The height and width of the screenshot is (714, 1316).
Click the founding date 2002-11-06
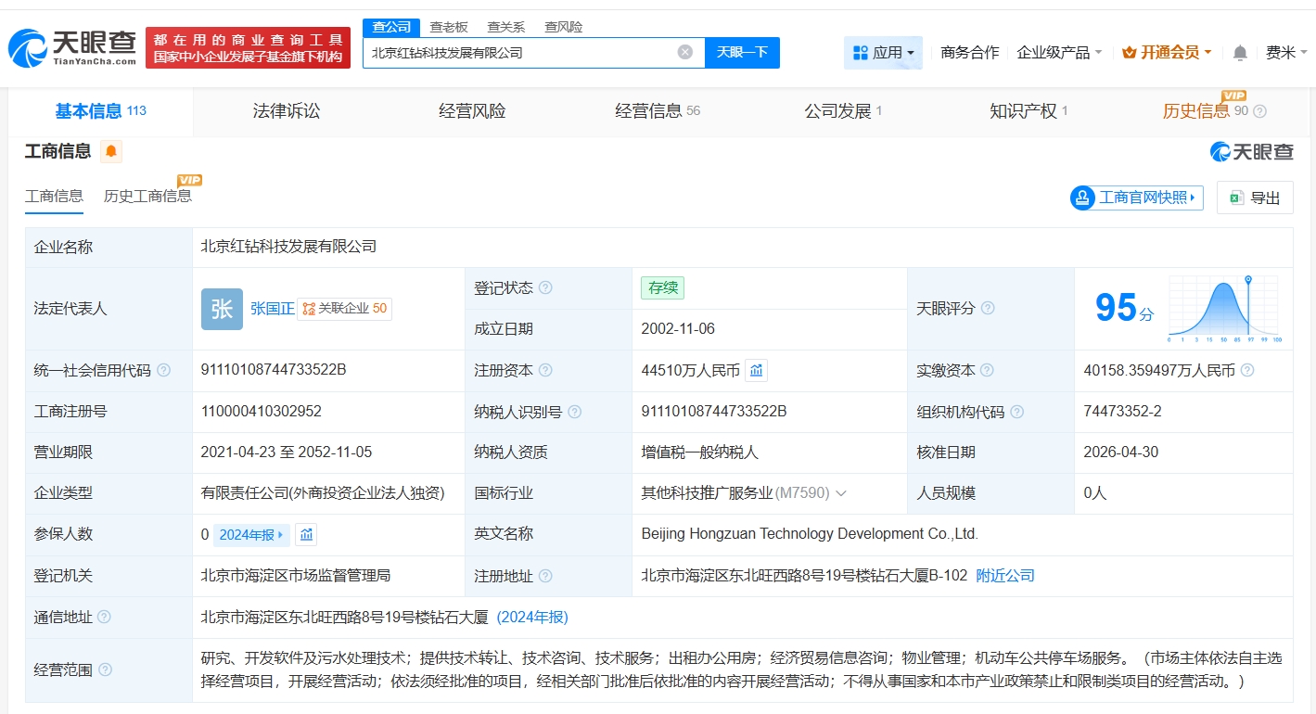coord(678,329)
